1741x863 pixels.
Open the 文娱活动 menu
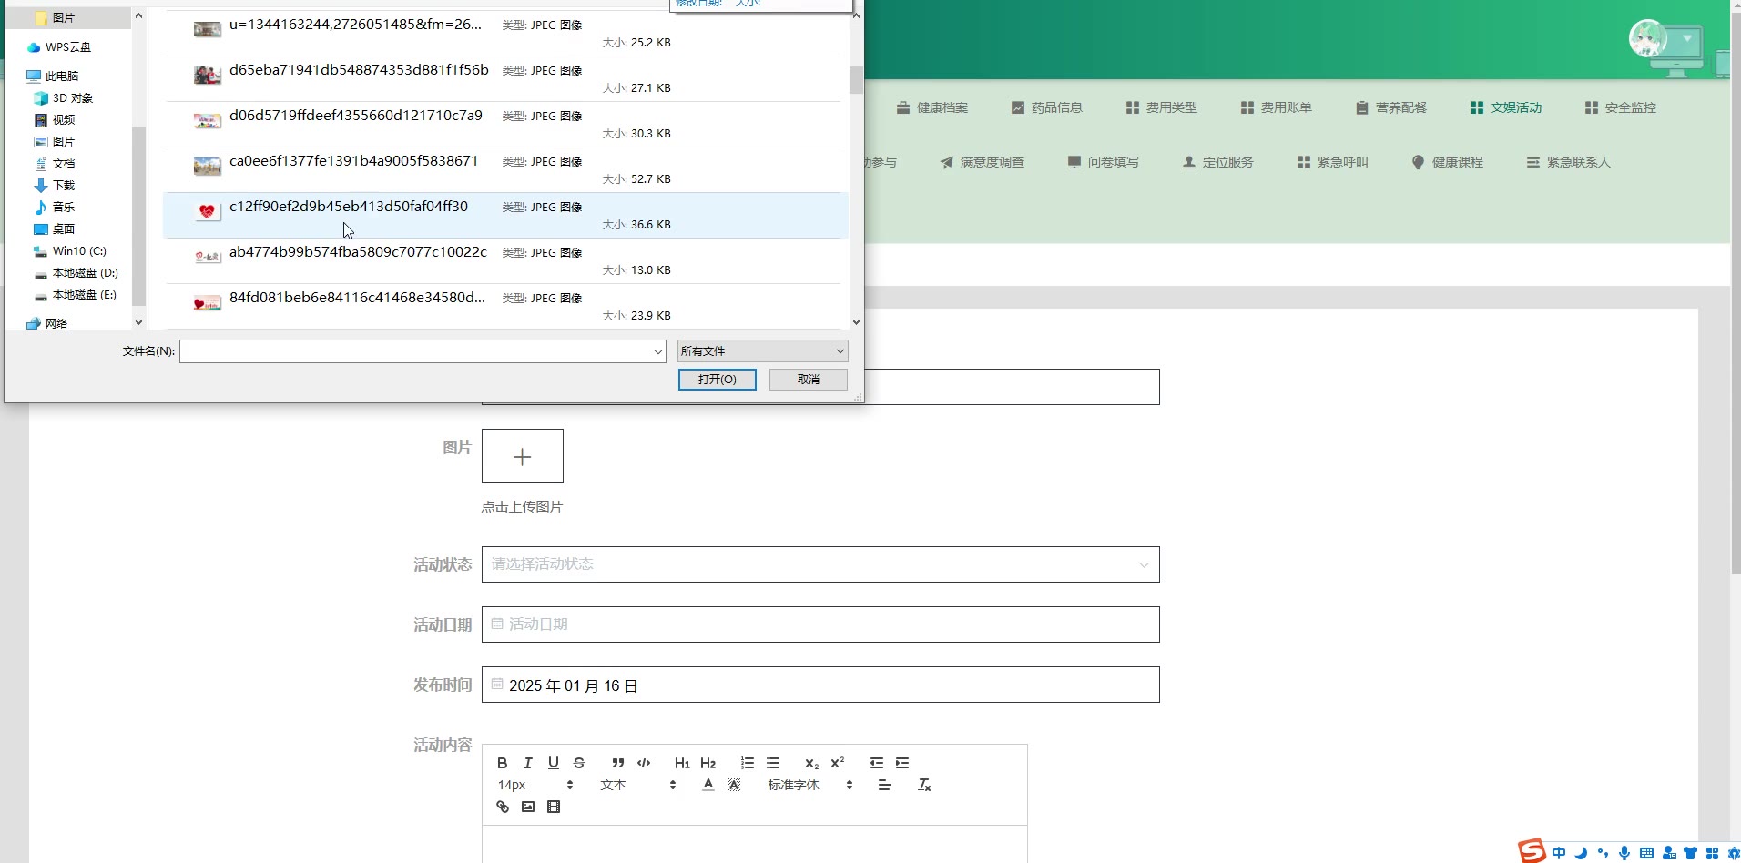point(1506,107)
